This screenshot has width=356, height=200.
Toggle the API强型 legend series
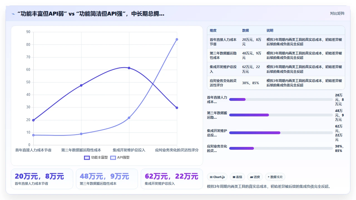(x=120, y=157)
